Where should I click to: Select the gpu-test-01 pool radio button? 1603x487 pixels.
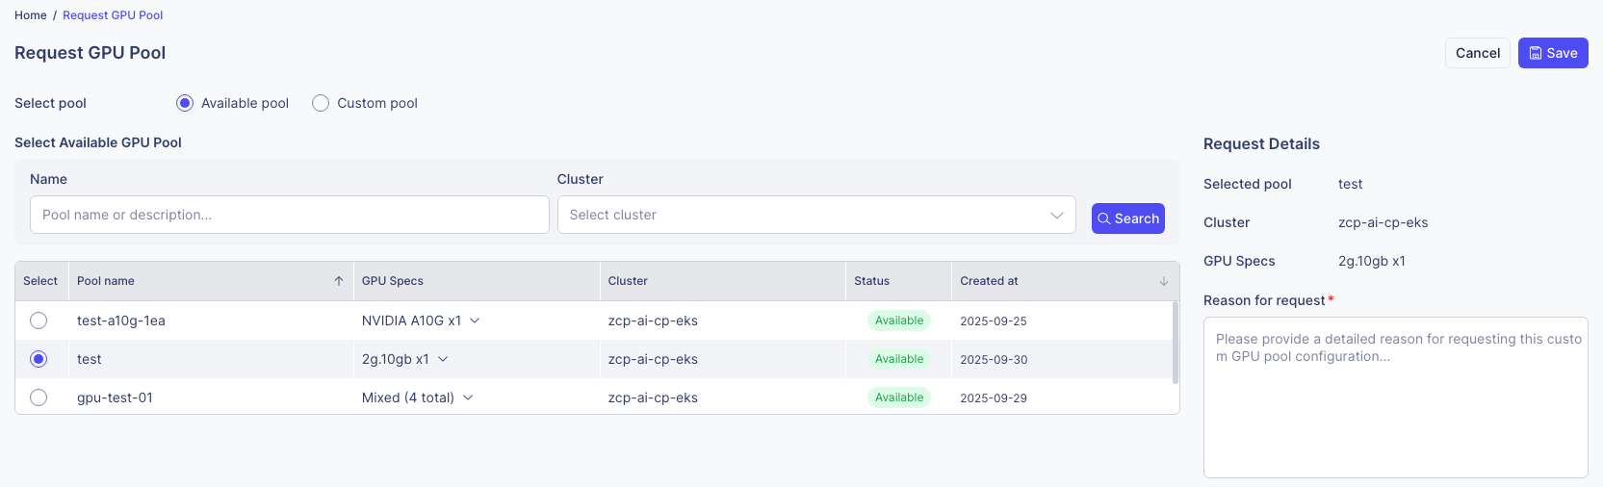pos(39,397)
